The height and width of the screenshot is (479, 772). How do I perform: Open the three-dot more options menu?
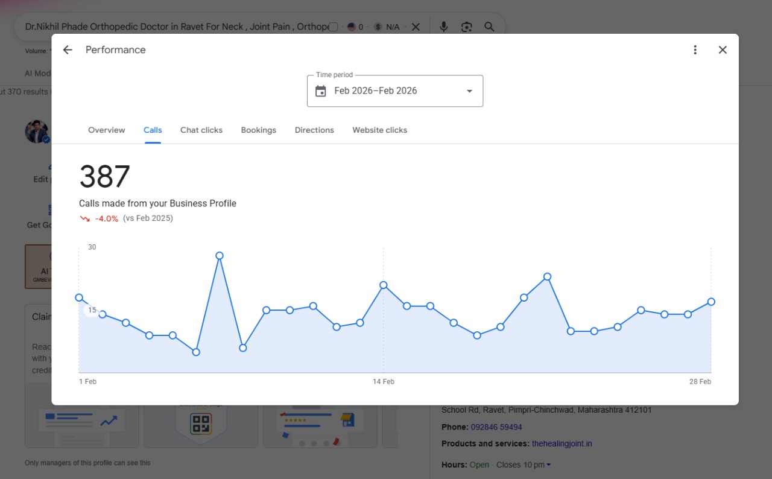(x=695, y=50)
